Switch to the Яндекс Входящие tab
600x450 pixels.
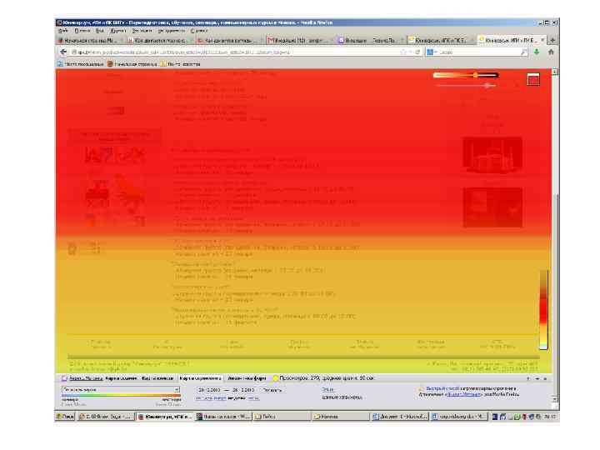[370, 40]
